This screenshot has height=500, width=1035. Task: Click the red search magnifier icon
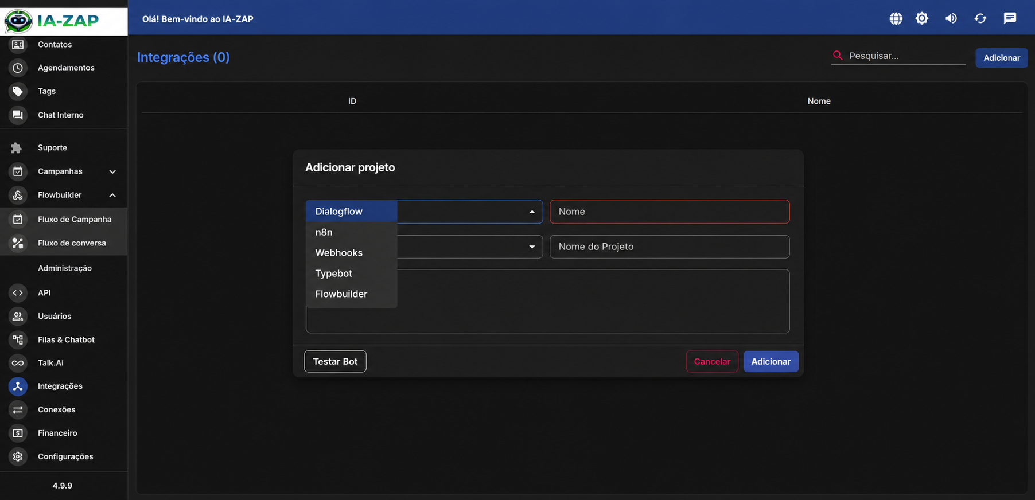click(838, 55)
